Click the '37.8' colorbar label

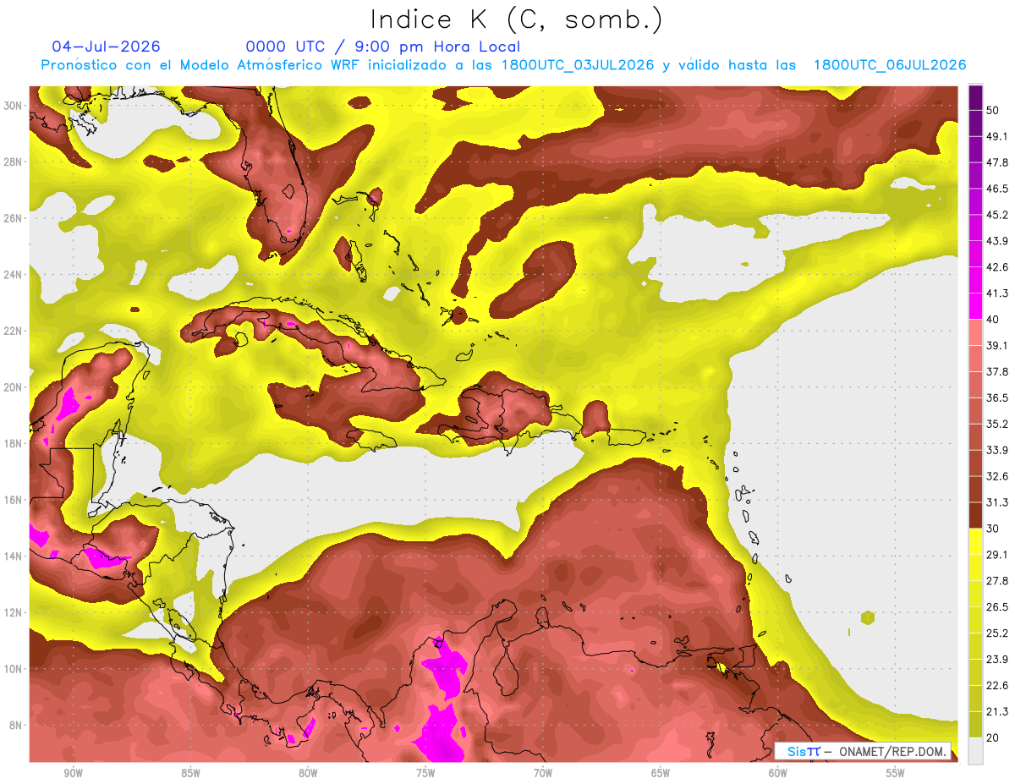[x=997, y=371]
